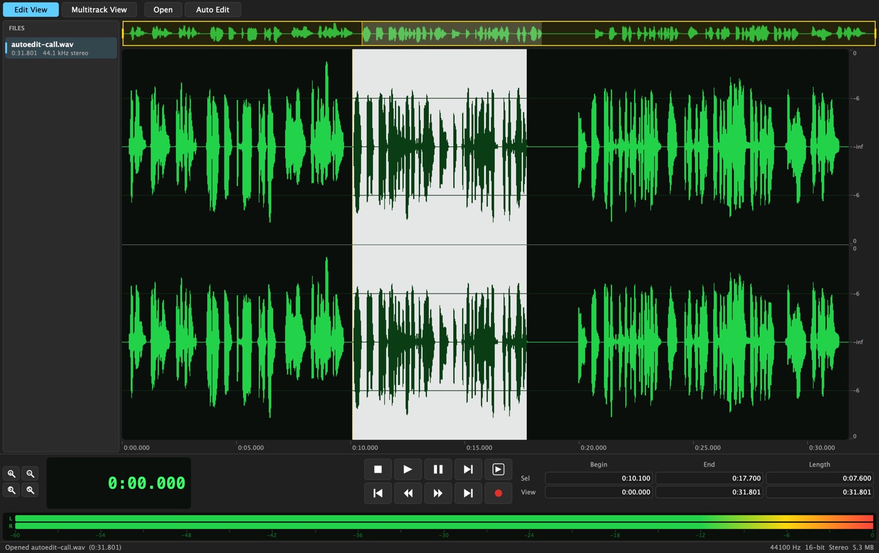Image resolution: width=879 pixels, height=553 pixels.
Task: Click the 16-bit status bar entry
Action: pos(815,547)
